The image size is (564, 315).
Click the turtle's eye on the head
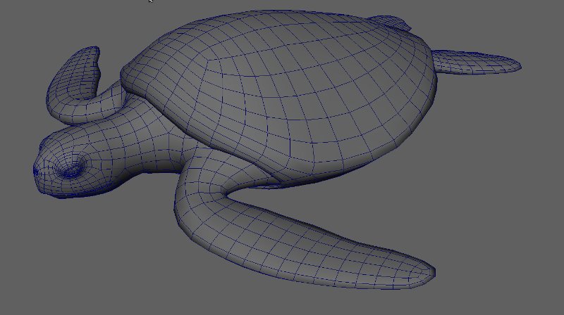point(71,169)
